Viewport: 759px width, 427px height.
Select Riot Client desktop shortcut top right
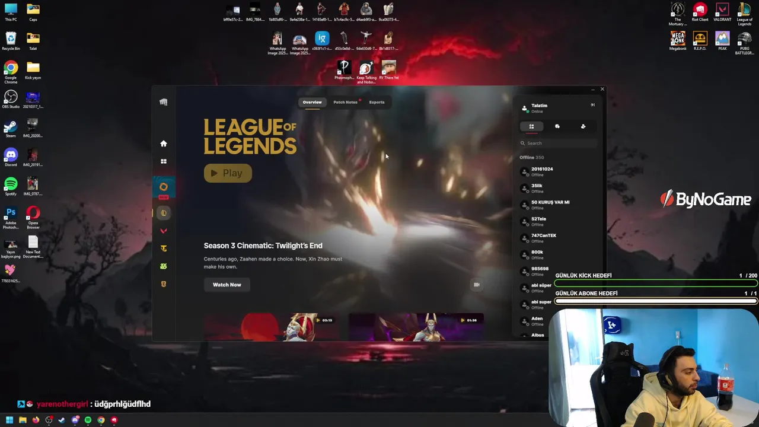700,12
